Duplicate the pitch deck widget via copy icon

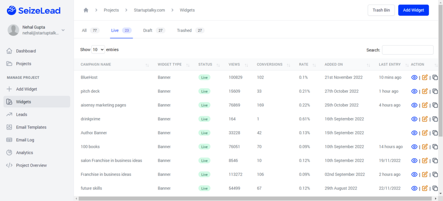tap(435, 91)
